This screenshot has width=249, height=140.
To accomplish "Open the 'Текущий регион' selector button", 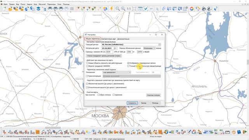I will pos(160,45).
